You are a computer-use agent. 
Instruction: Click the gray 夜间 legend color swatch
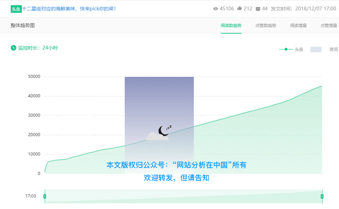click(x=316, y=49)
